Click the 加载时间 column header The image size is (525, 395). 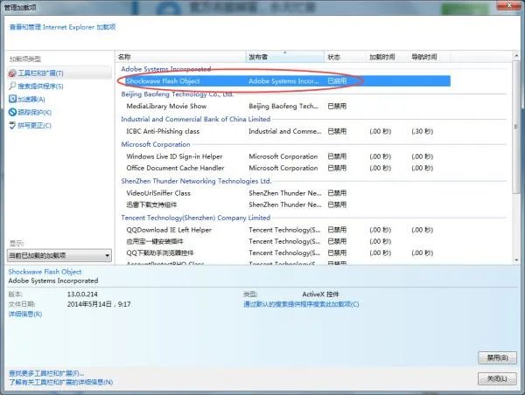click(383, 56)
